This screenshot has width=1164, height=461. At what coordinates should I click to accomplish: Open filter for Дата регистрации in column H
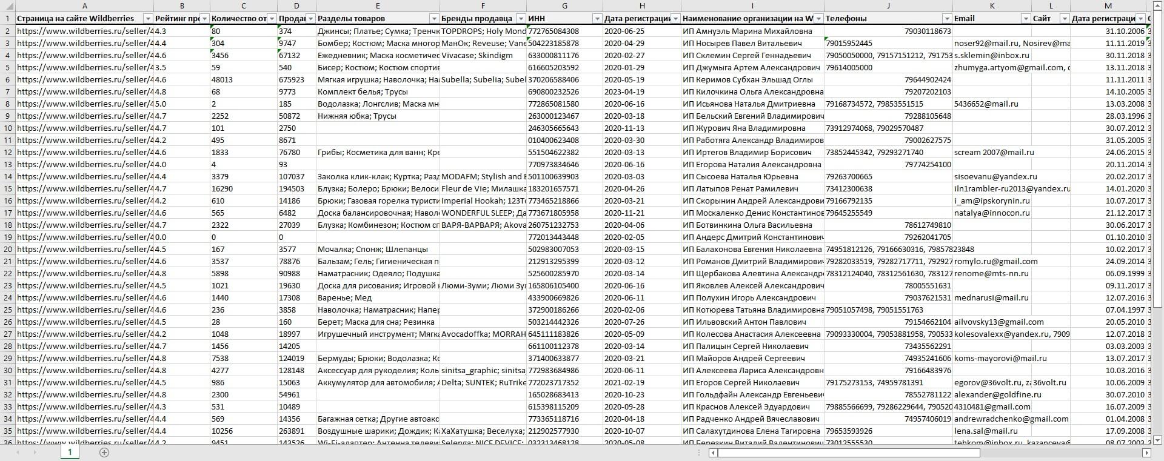pos(675,19)
